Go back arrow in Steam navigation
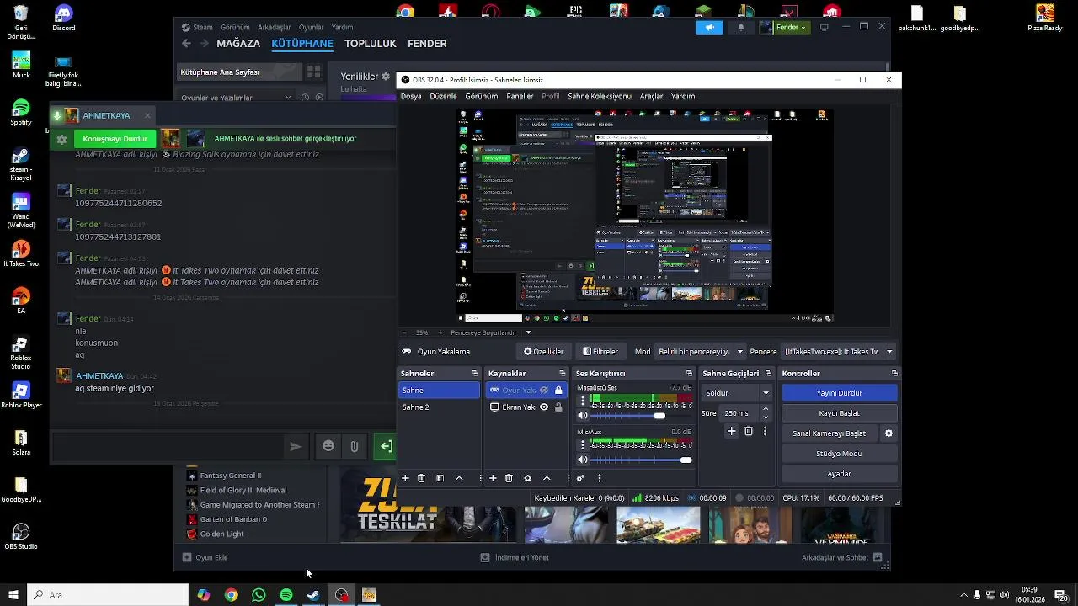 tap(187, 44)
